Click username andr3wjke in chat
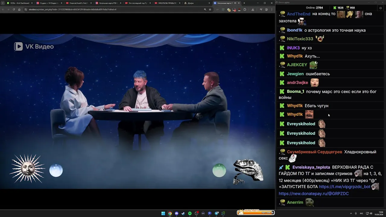The width and height of the screenshot is (386, 217). point(297,83)
